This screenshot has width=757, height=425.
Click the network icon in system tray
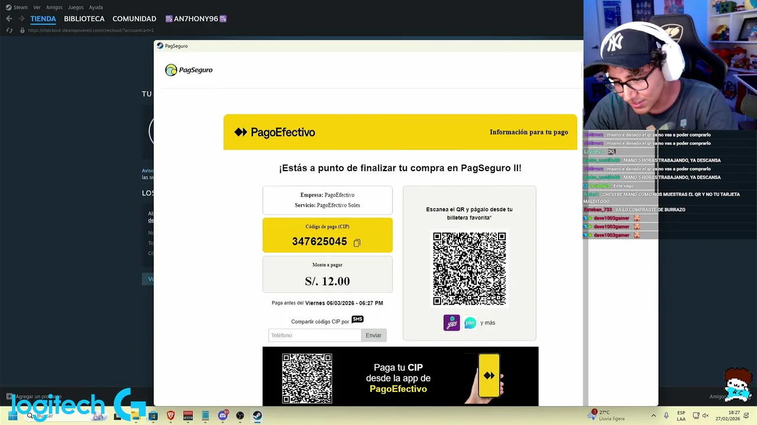click(696, 416)
